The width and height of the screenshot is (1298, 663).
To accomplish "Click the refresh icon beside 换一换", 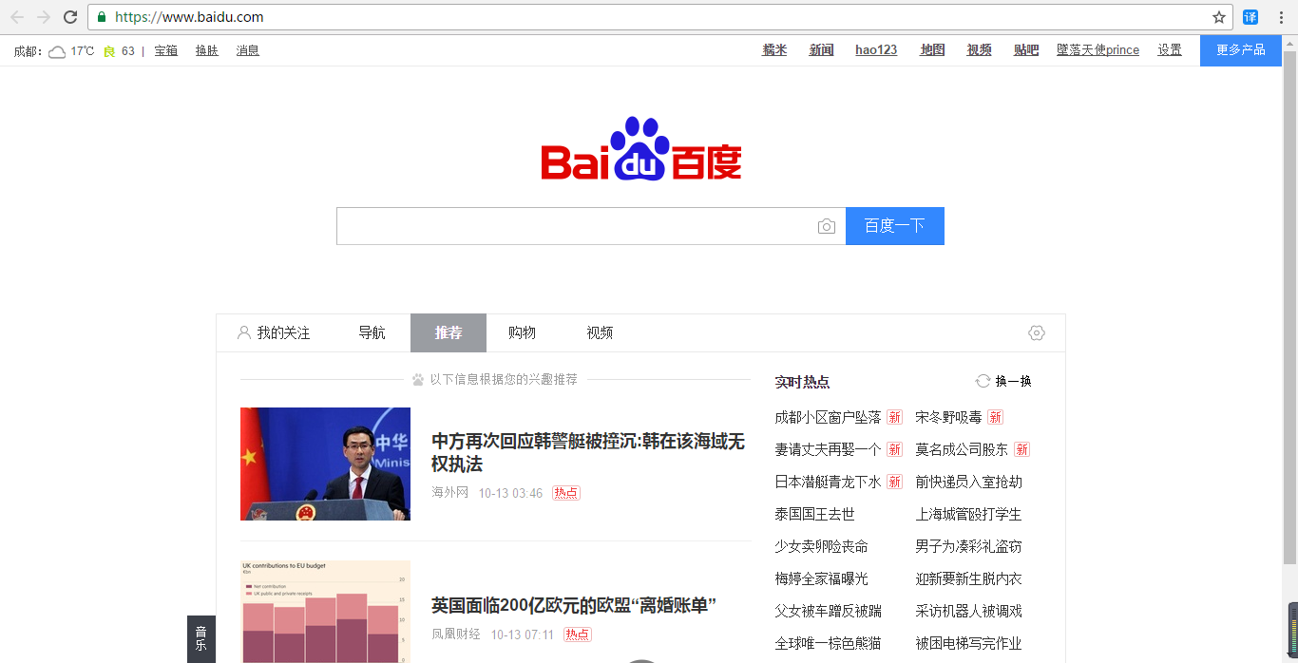I will click(983, 381).
